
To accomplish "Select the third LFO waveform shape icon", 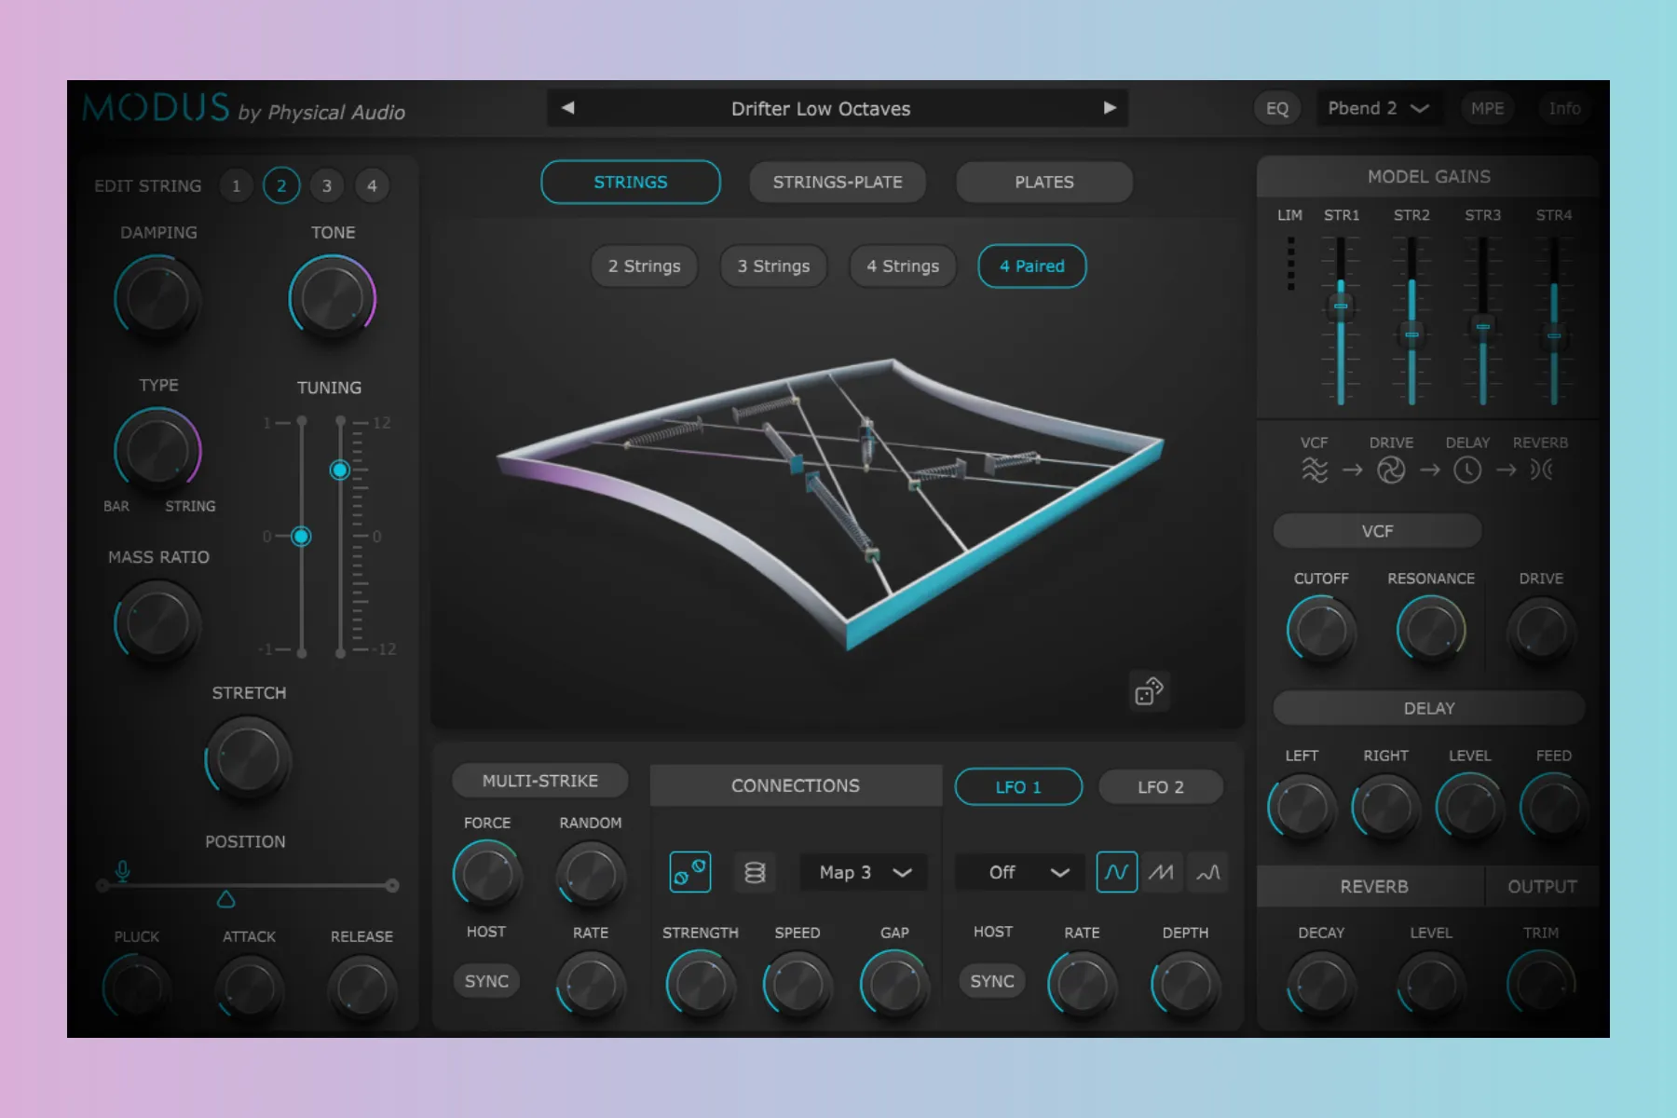I will tap(1208, 872).
